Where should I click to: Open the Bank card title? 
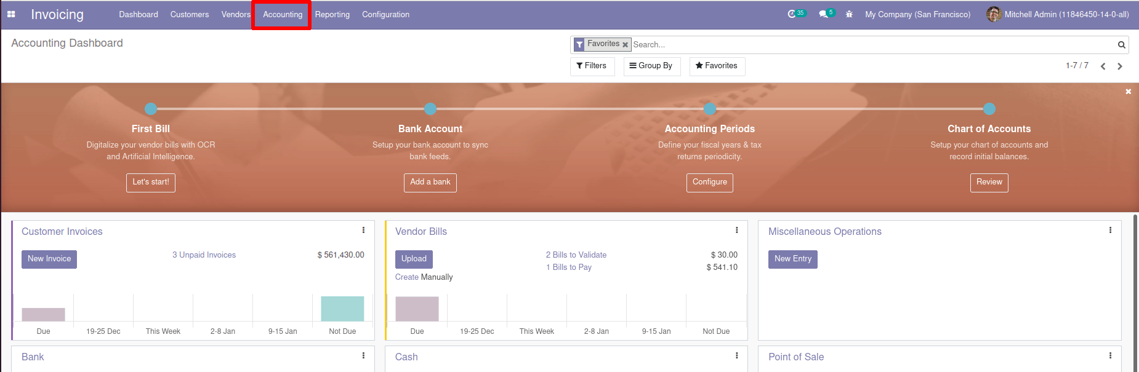coord(33,357)
